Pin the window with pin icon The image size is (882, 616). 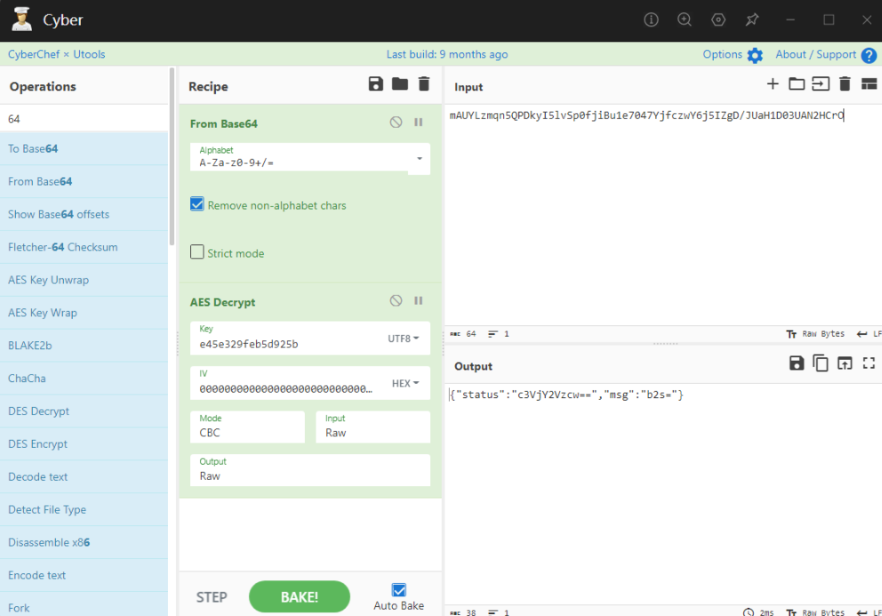click(x=752, y=20)
